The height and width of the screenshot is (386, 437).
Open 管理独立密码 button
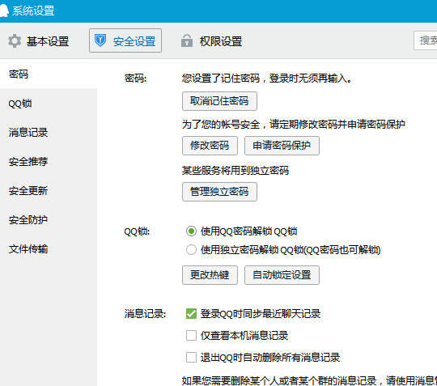coord(219,192)
